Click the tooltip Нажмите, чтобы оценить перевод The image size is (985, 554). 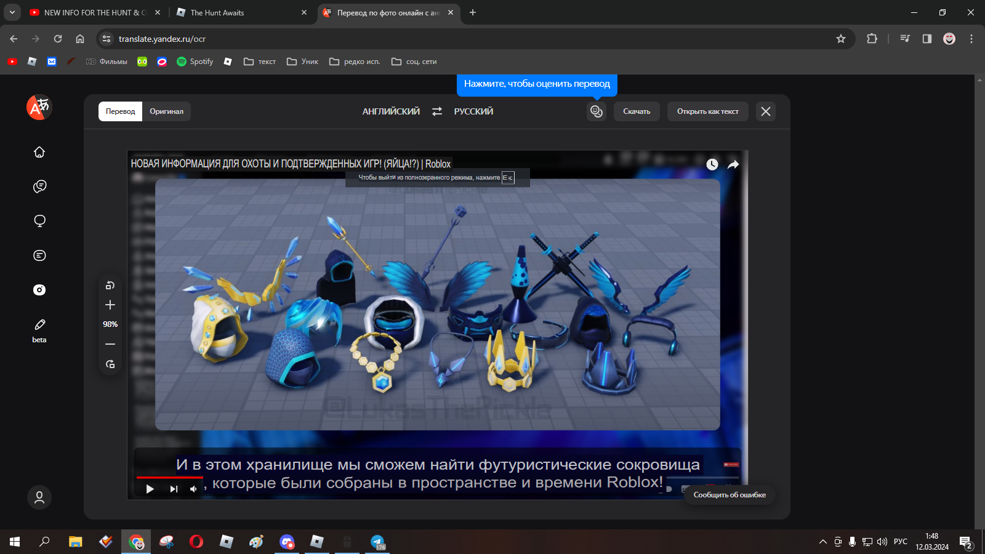pos(537,84)
